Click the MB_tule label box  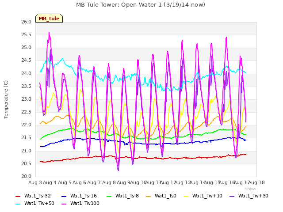tap(49, 18)
